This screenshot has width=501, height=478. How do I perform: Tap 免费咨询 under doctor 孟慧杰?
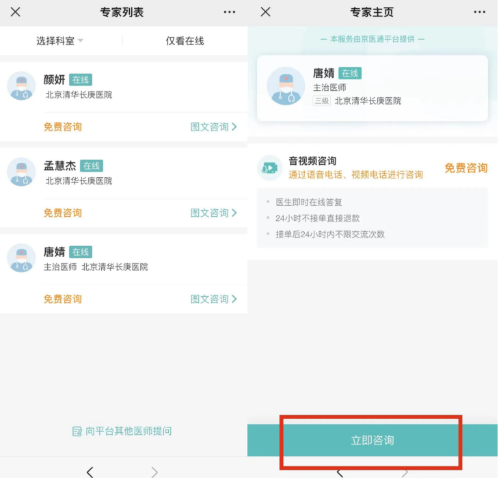coord(63,213)
